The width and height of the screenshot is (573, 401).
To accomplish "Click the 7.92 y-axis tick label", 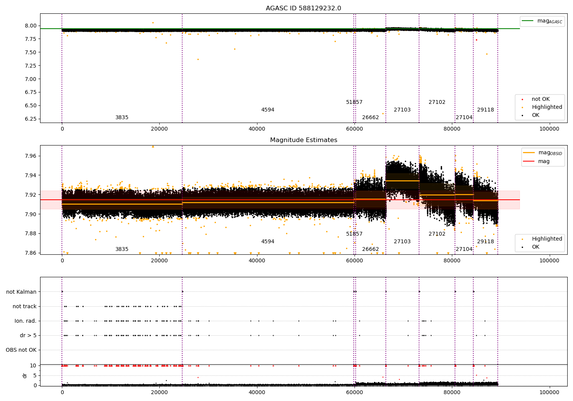I will tap(31, 195).
